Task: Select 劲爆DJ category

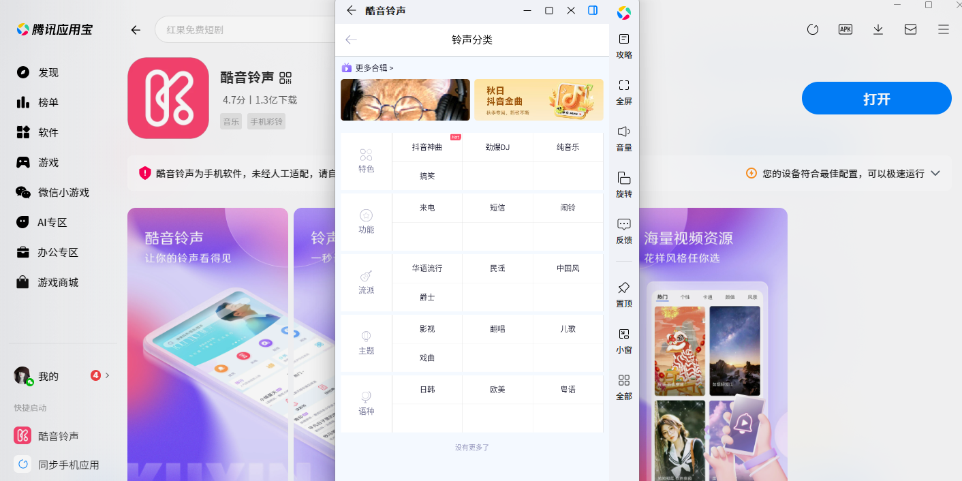Action: pyautogui.click(x=497, y=147)
